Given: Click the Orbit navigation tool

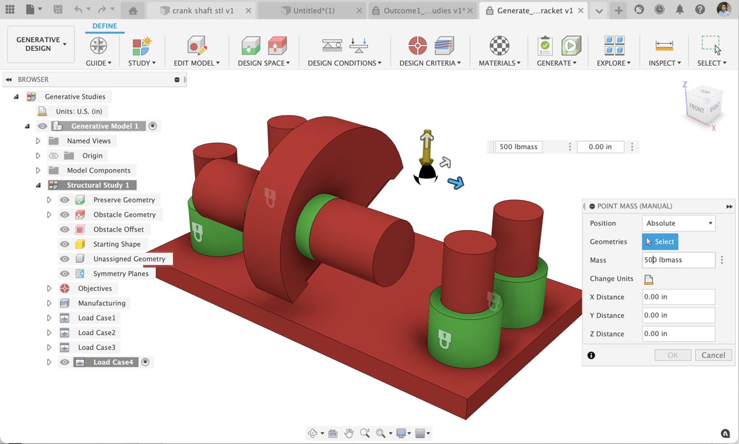Looking at the screenshot, I should tap(313, 433).
